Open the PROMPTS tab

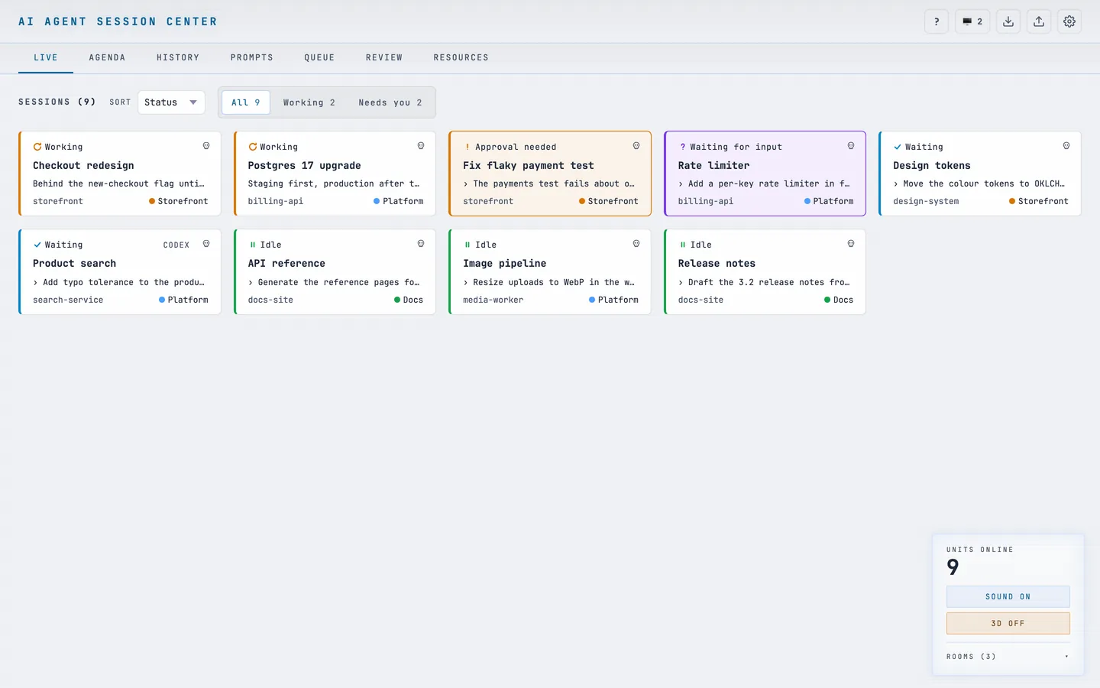252,58
